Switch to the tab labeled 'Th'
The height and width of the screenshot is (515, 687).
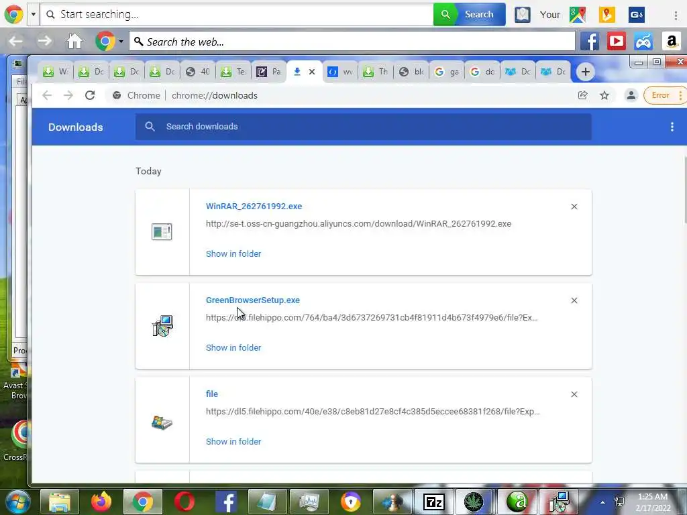coord(376,72)
